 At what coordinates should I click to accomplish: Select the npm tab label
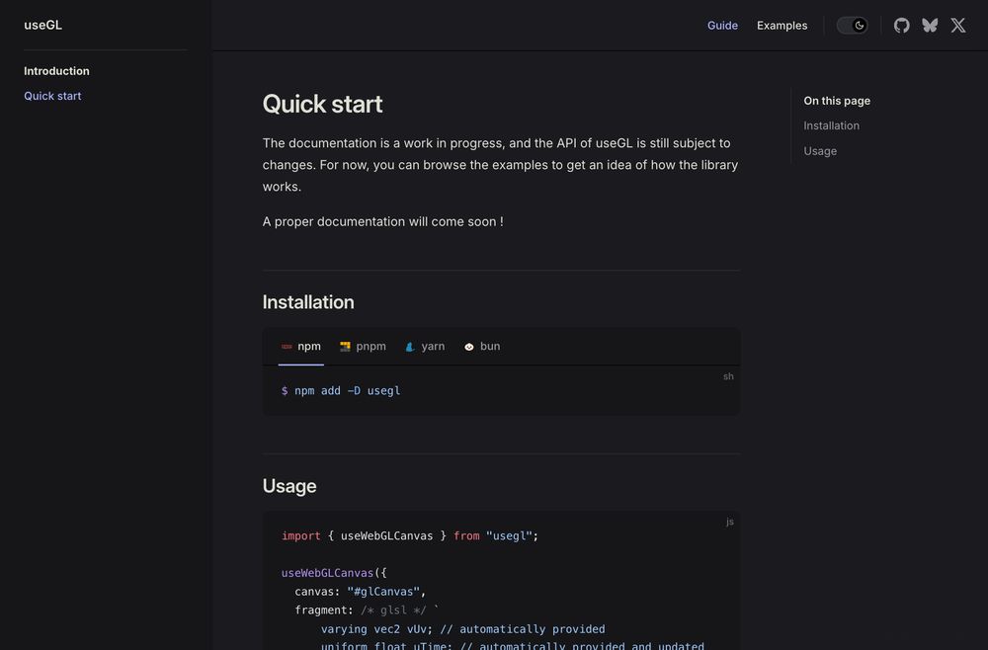point(308,347)
